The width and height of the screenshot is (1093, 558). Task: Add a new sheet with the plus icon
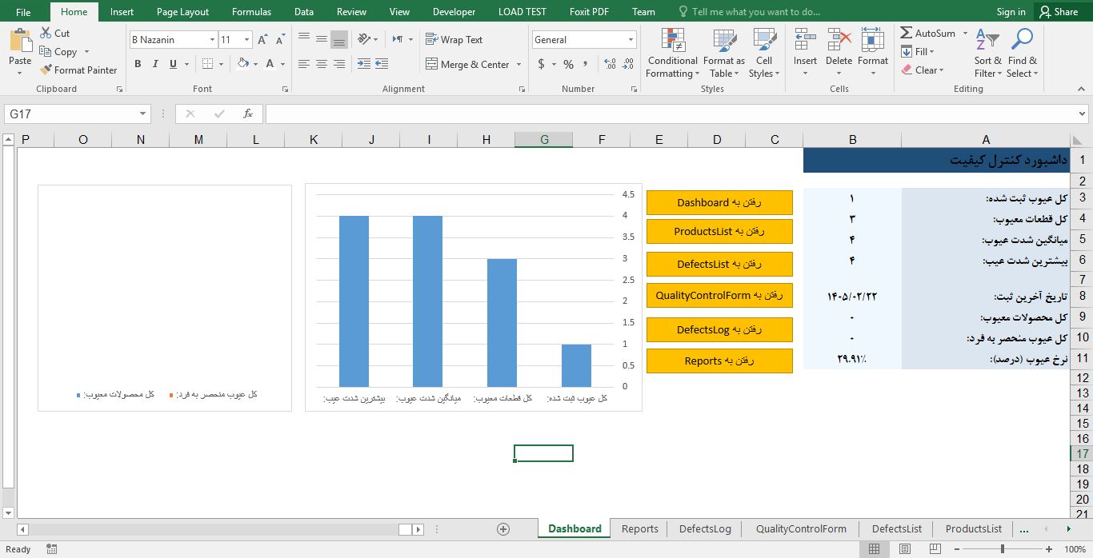pyautogui.click(x=503, y=528)
